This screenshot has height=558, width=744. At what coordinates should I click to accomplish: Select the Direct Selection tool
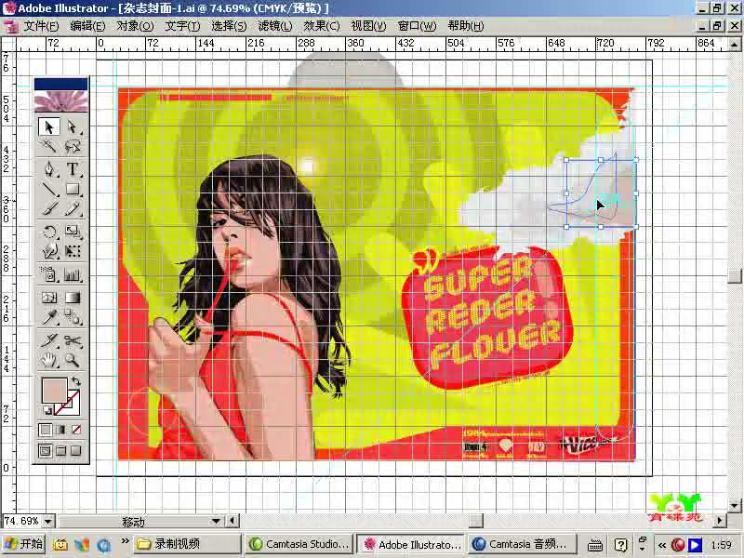(73, 126)
